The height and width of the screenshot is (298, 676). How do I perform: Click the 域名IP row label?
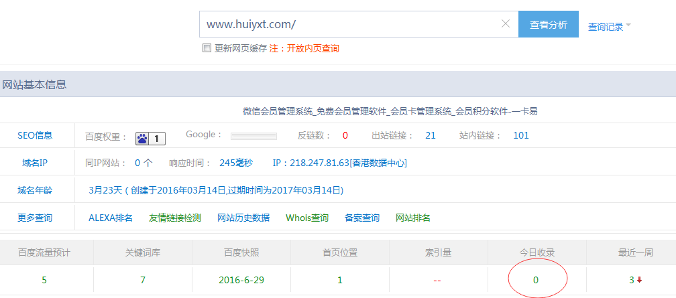coord(34,163)
